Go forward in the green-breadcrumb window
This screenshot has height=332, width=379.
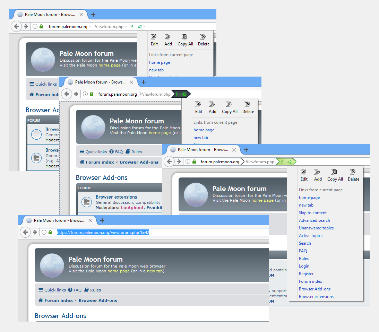coord(179,161)
